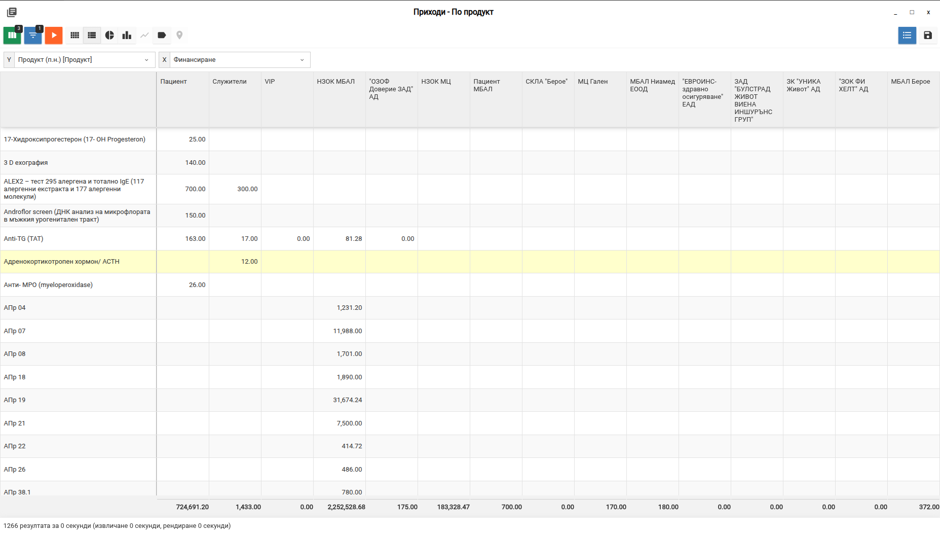Click the map pin location icon
940x534 pixels.
(179, 35)
